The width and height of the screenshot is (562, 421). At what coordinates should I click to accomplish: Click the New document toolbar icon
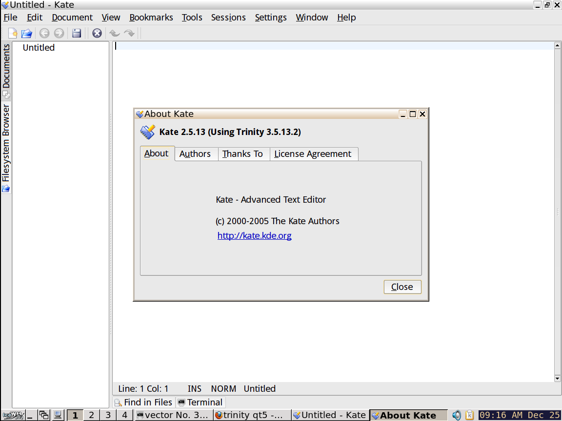13,33
